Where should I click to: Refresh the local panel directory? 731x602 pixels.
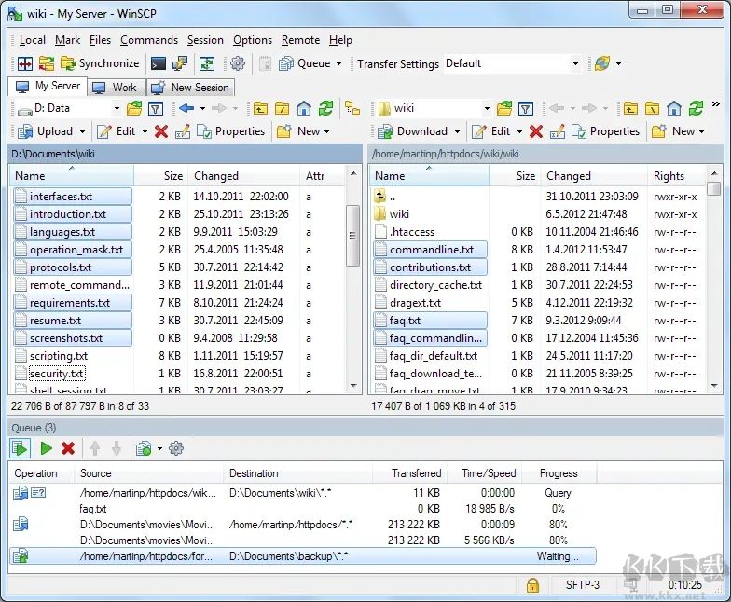pos(325,108)
